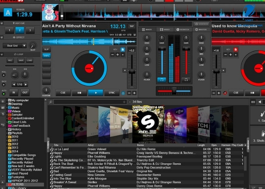Click into the browser search input field
The image size is (265, 189).
90,102
